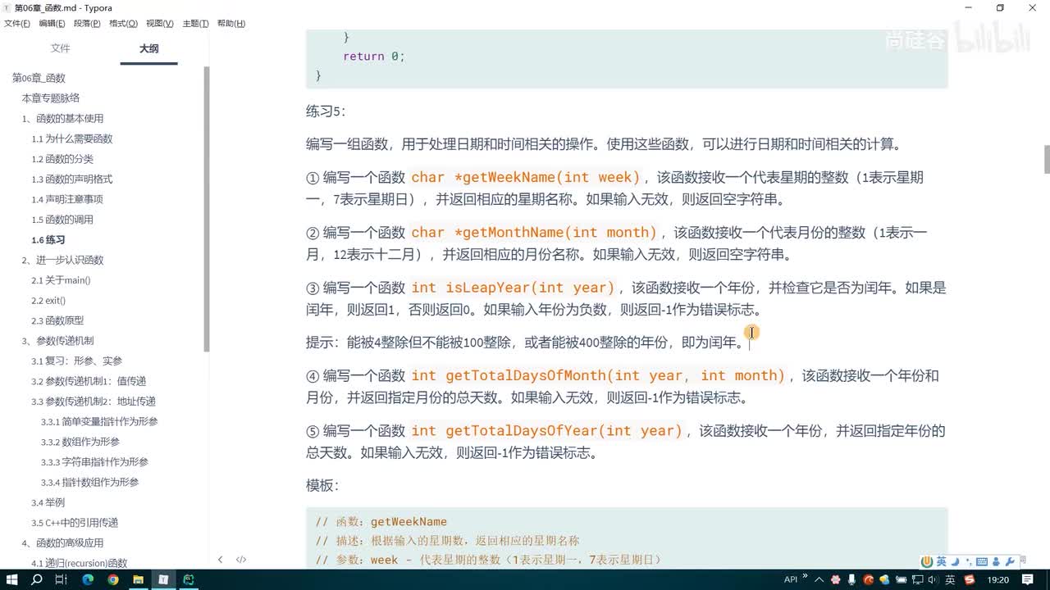Launch Google Chrome from taskbar
The width and height of the screenshot is (1050, 590).
click(113, 579)
